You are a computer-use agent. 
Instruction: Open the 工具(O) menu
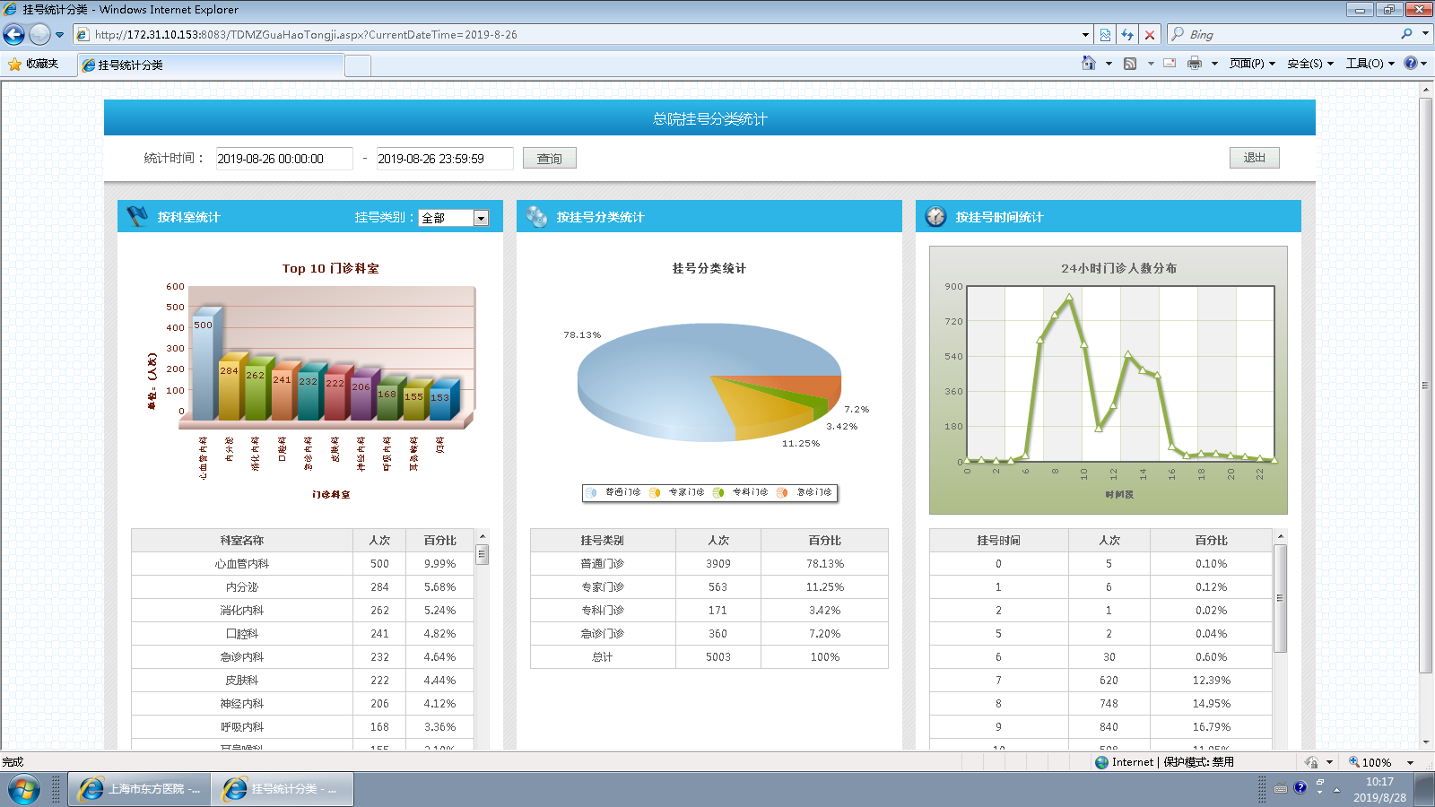point(1370,64)
